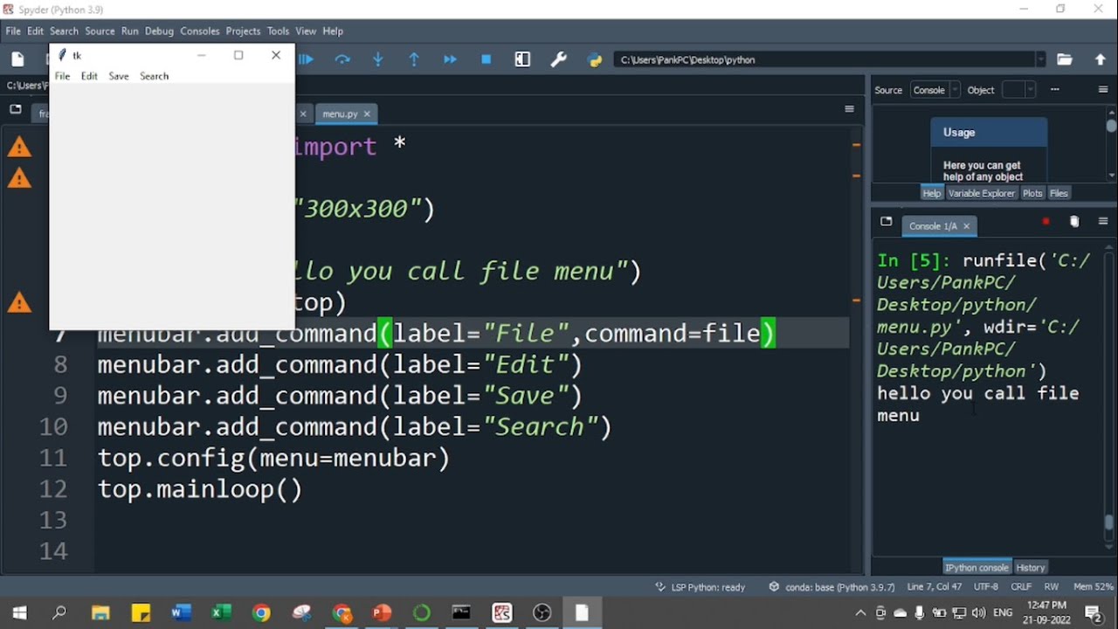Image resolution: width=1118 pixels, height=629 pixels.
Task: Click the editor browse tabs icon
Action: pos(16,109)
